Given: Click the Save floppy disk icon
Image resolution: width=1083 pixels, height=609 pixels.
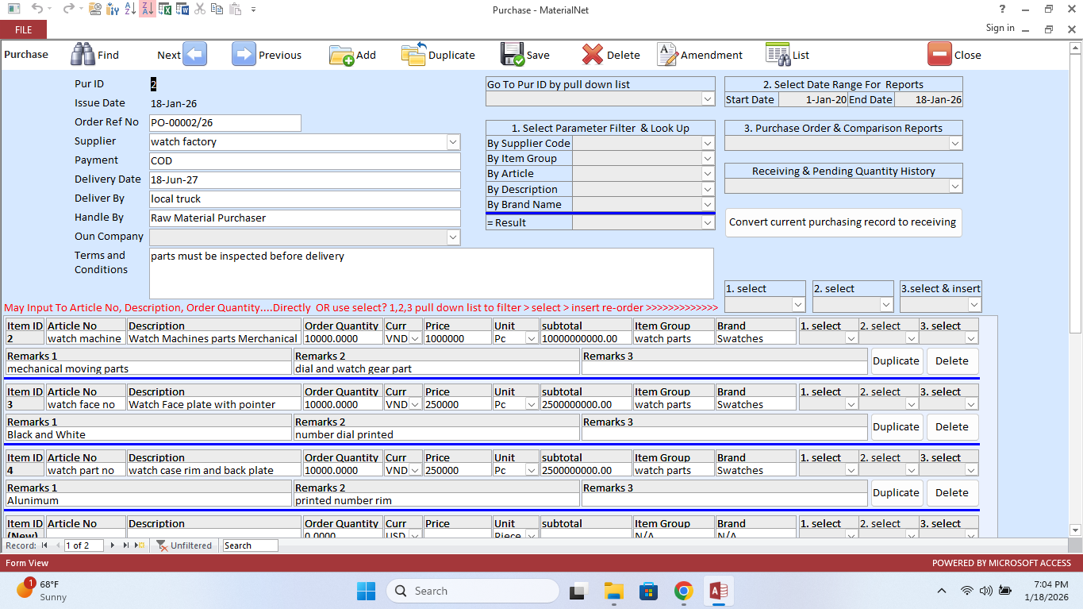Looking at the screenshot, I should point(513,54).
